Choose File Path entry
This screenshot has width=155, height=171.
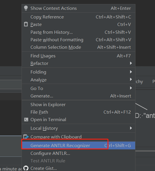(79, 112)
